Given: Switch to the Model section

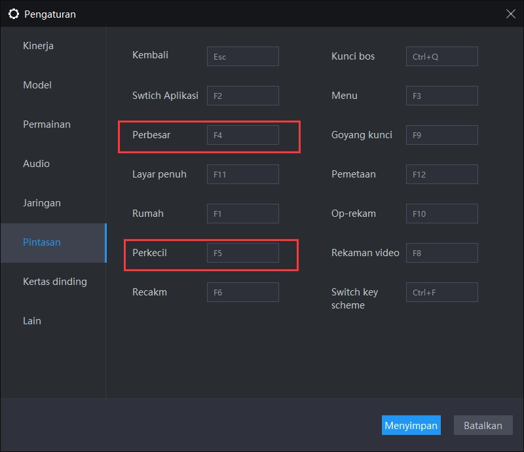Looking at the screenshot, I should 37,85.
